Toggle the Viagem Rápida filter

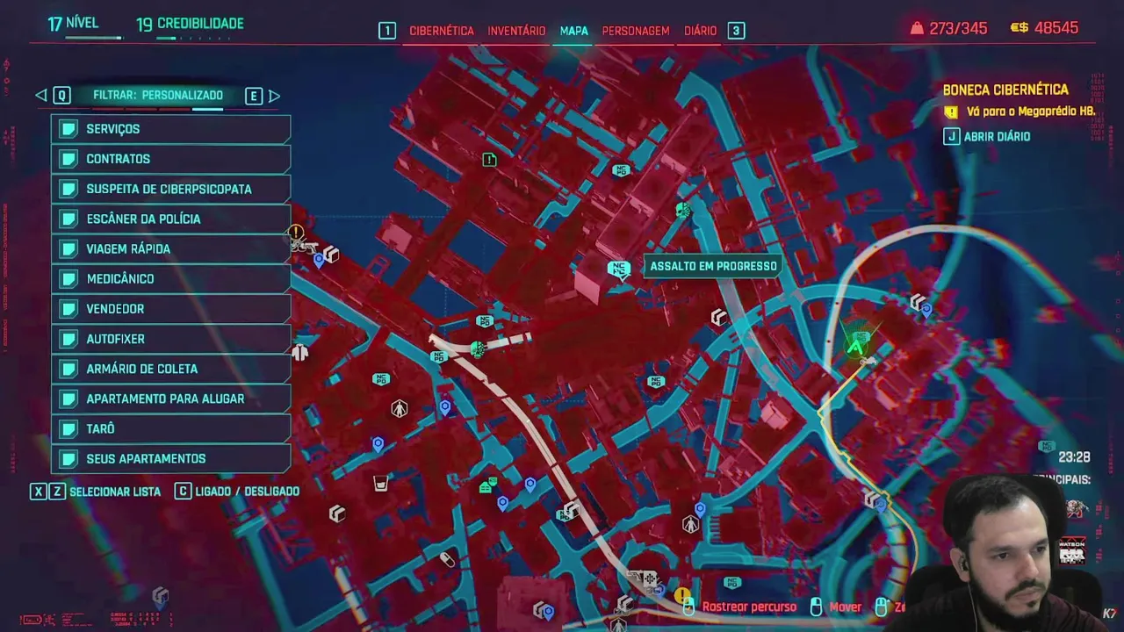coord(170,248)
